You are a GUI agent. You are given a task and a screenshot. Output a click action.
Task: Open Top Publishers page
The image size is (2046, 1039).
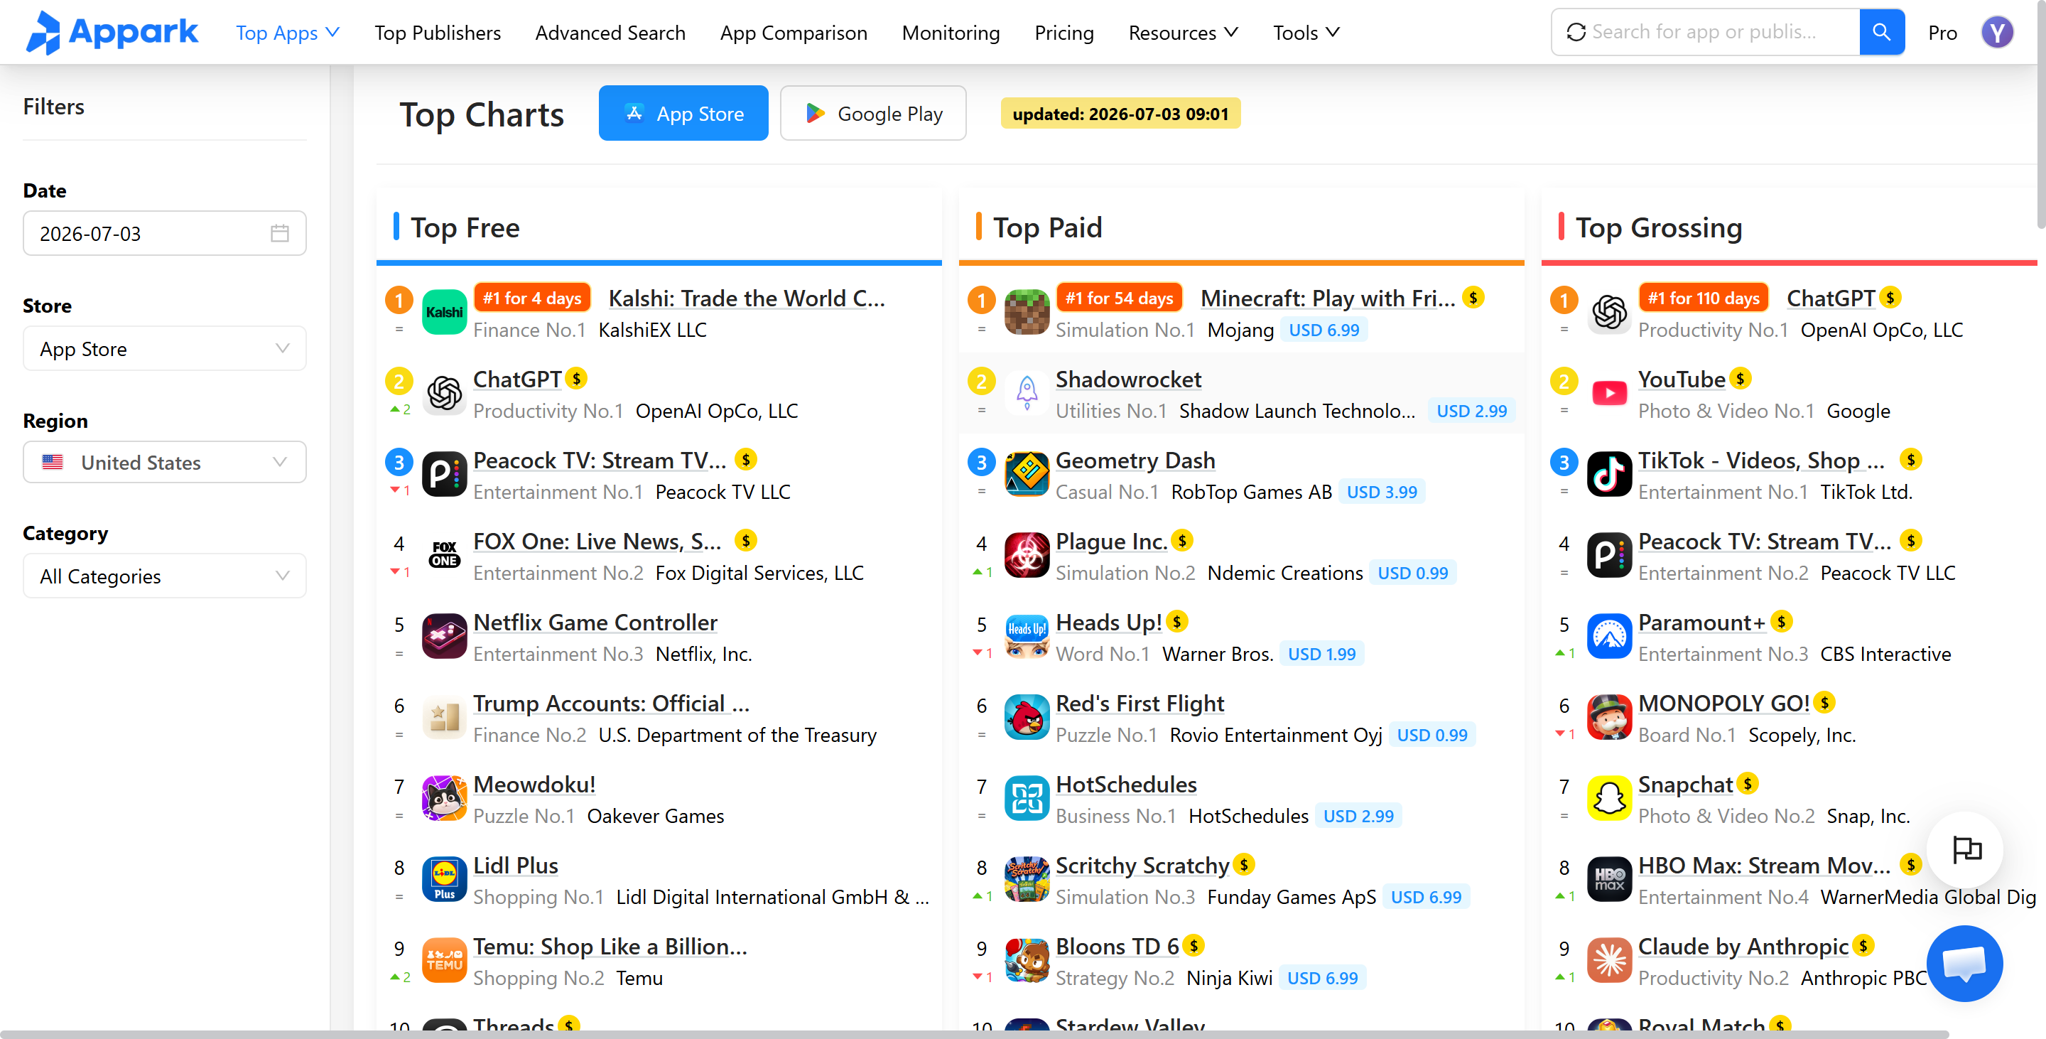pyautogui.click(x=438, y=33)
